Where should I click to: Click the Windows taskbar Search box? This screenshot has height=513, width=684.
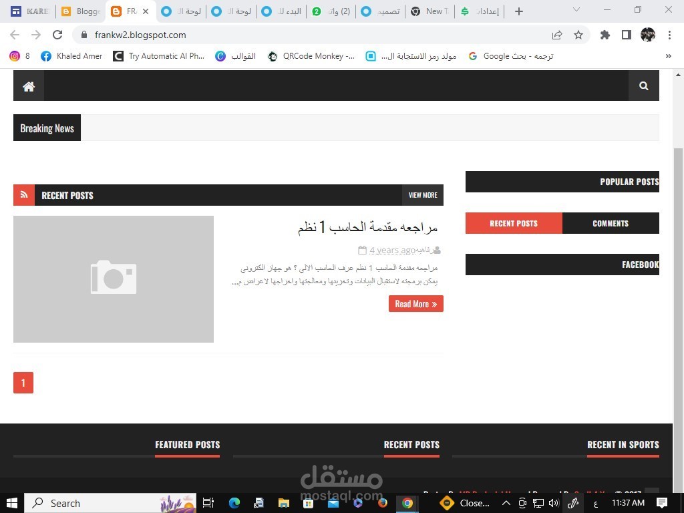pyautogui.click(x=110, y=503)
